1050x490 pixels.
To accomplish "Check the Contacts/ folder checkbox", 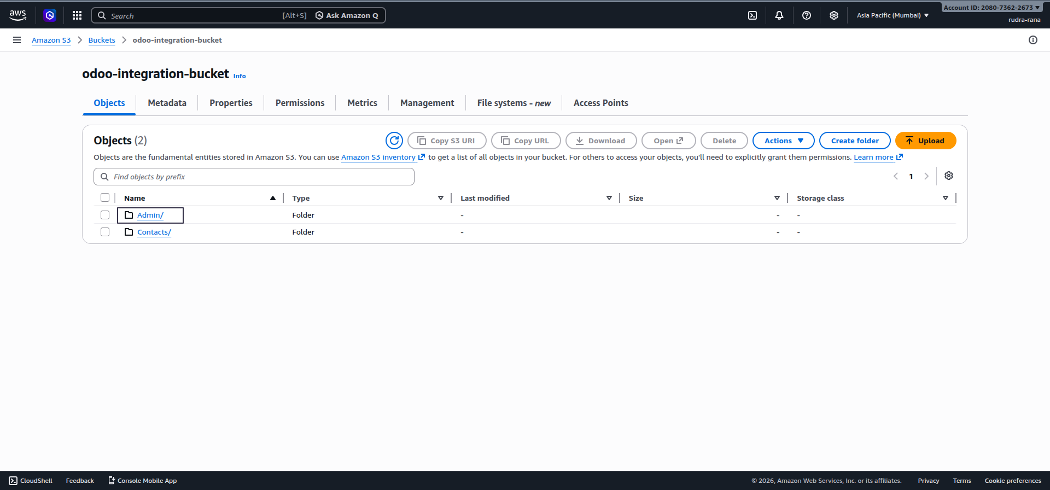I will click(x=105, y=232).
